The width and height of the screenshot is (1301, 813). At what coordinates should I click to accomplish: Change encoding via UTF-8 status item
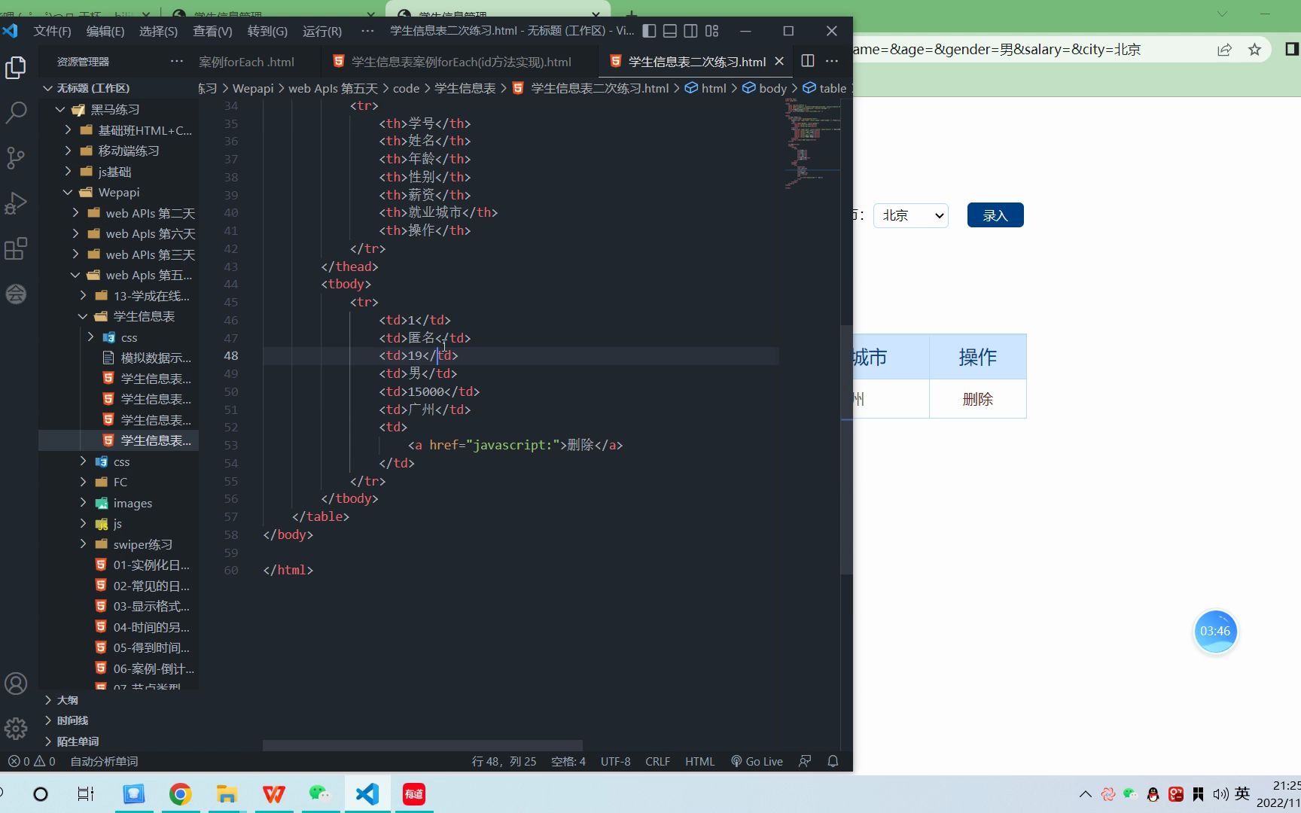[x=615, y=761]
